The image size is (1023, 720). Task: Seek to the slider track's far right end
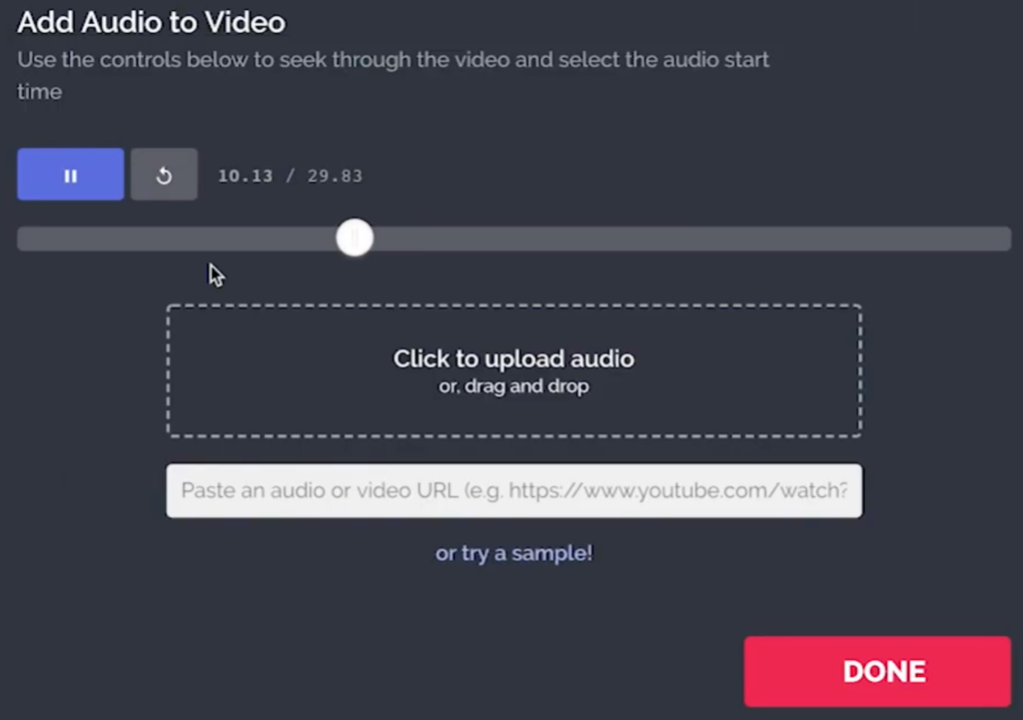[1003, 239]
